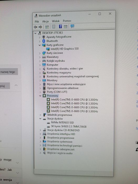Click the Properties toolbar icon
This screenshot has width=138, height=184.
pyautogui.click(x=54, y=27)
